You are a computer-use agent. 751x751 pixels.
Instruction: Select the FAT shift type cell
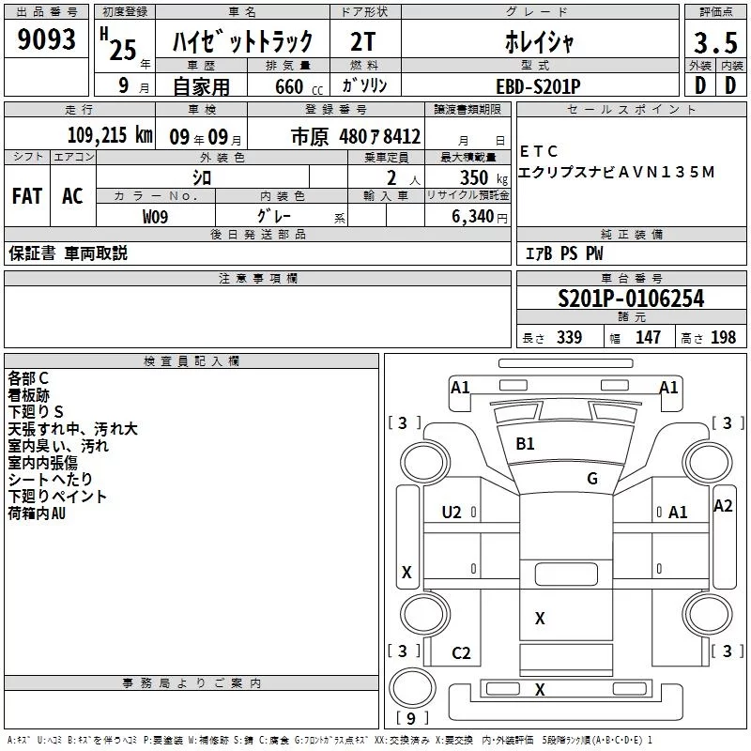point(27,196)
